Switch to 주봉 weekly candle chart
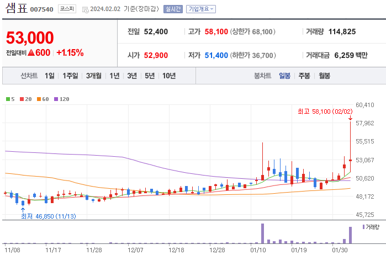The height and width of the screenshot is (255, 386). (304, 76)
